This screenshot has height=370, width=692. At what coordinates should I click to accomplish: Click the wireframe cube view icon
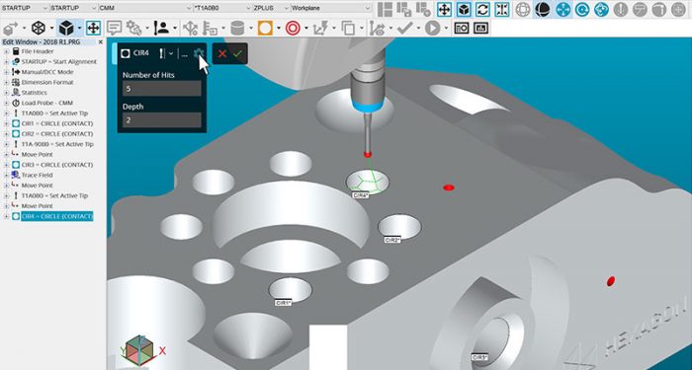39,29
